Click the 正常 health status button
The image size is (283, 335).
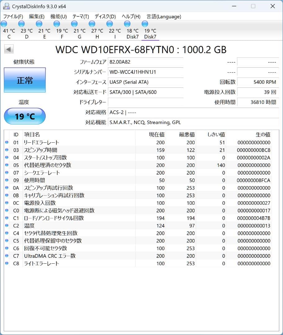(25, 80)
